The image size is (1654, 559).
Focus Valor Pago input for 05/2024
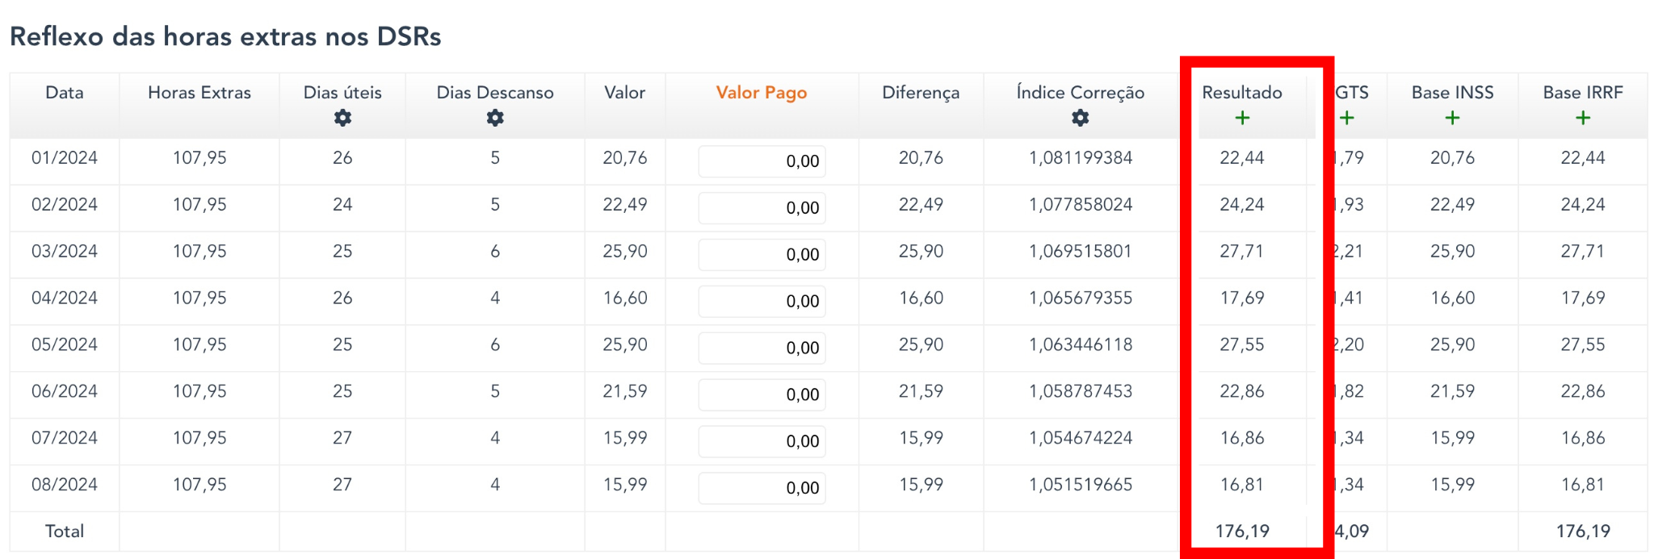click(x=762, y=348)
